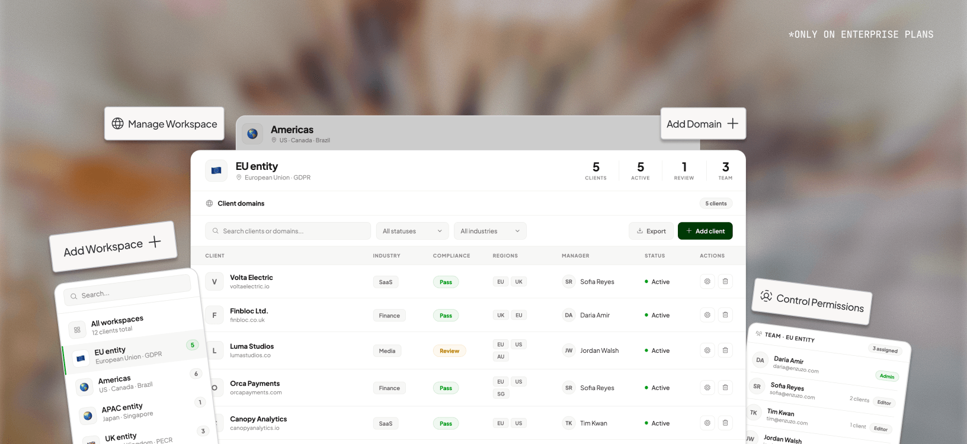
Task: Click the SR avatar in Orca Payments row
Action: [x=569, y=388]
